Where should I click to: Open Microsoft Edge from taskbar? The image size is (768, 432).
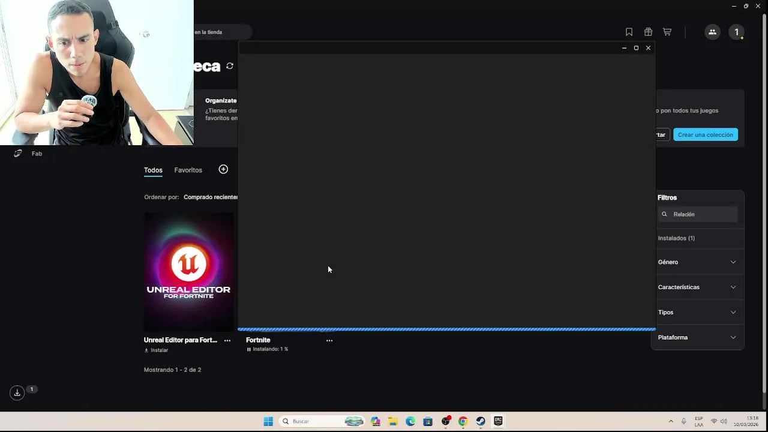coord(410,421)
